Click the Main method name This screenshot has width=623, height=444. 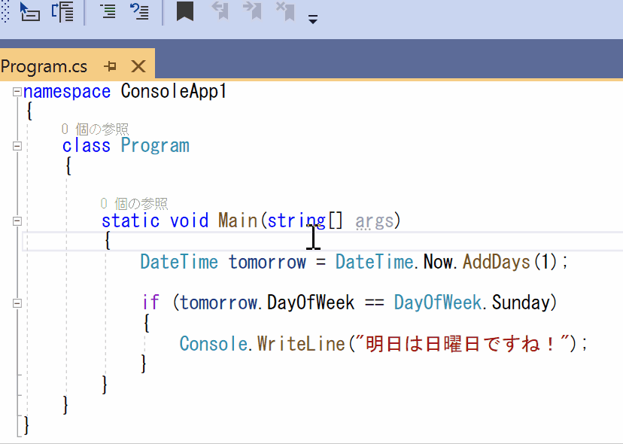point(238,220)
